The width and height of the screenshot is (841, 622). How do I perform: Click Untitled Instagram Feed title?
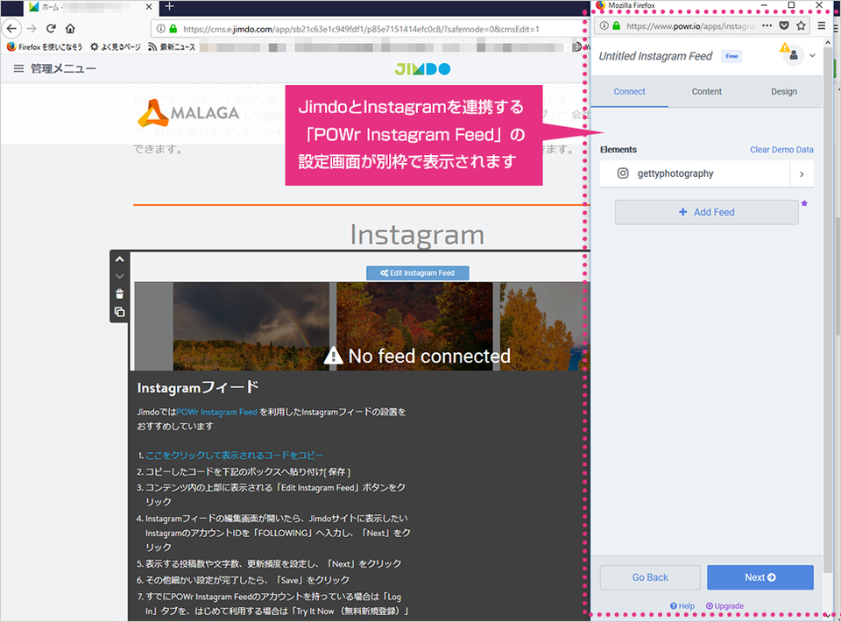(655, 56)
